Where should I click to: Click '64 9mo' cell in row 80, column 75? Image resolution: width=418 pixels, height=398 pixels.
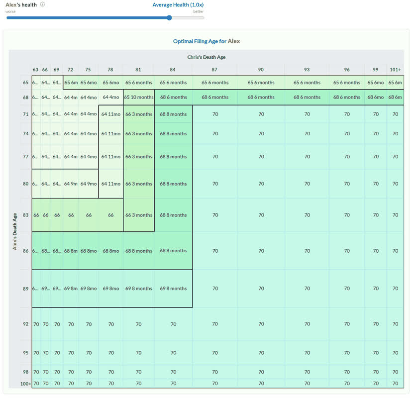click(x=89, y=184)
